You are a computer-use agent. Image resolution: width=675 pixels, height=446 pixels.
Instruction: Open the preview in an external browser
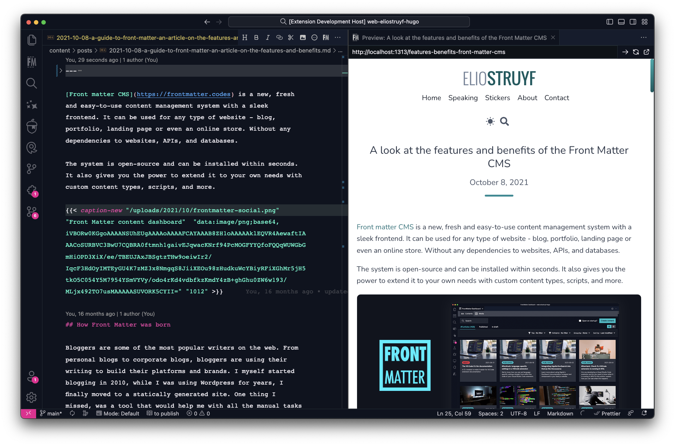(x=647, y=52)
